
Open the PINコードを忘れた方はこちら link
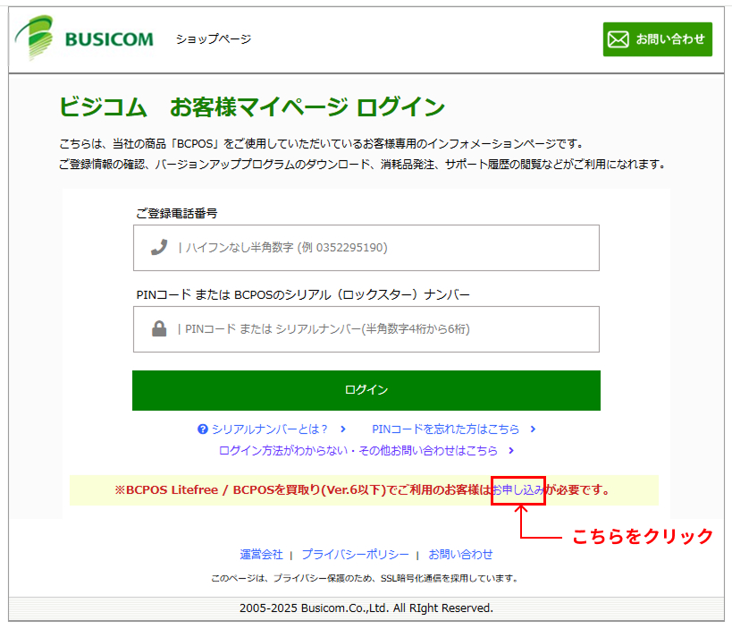pos(447,429)
